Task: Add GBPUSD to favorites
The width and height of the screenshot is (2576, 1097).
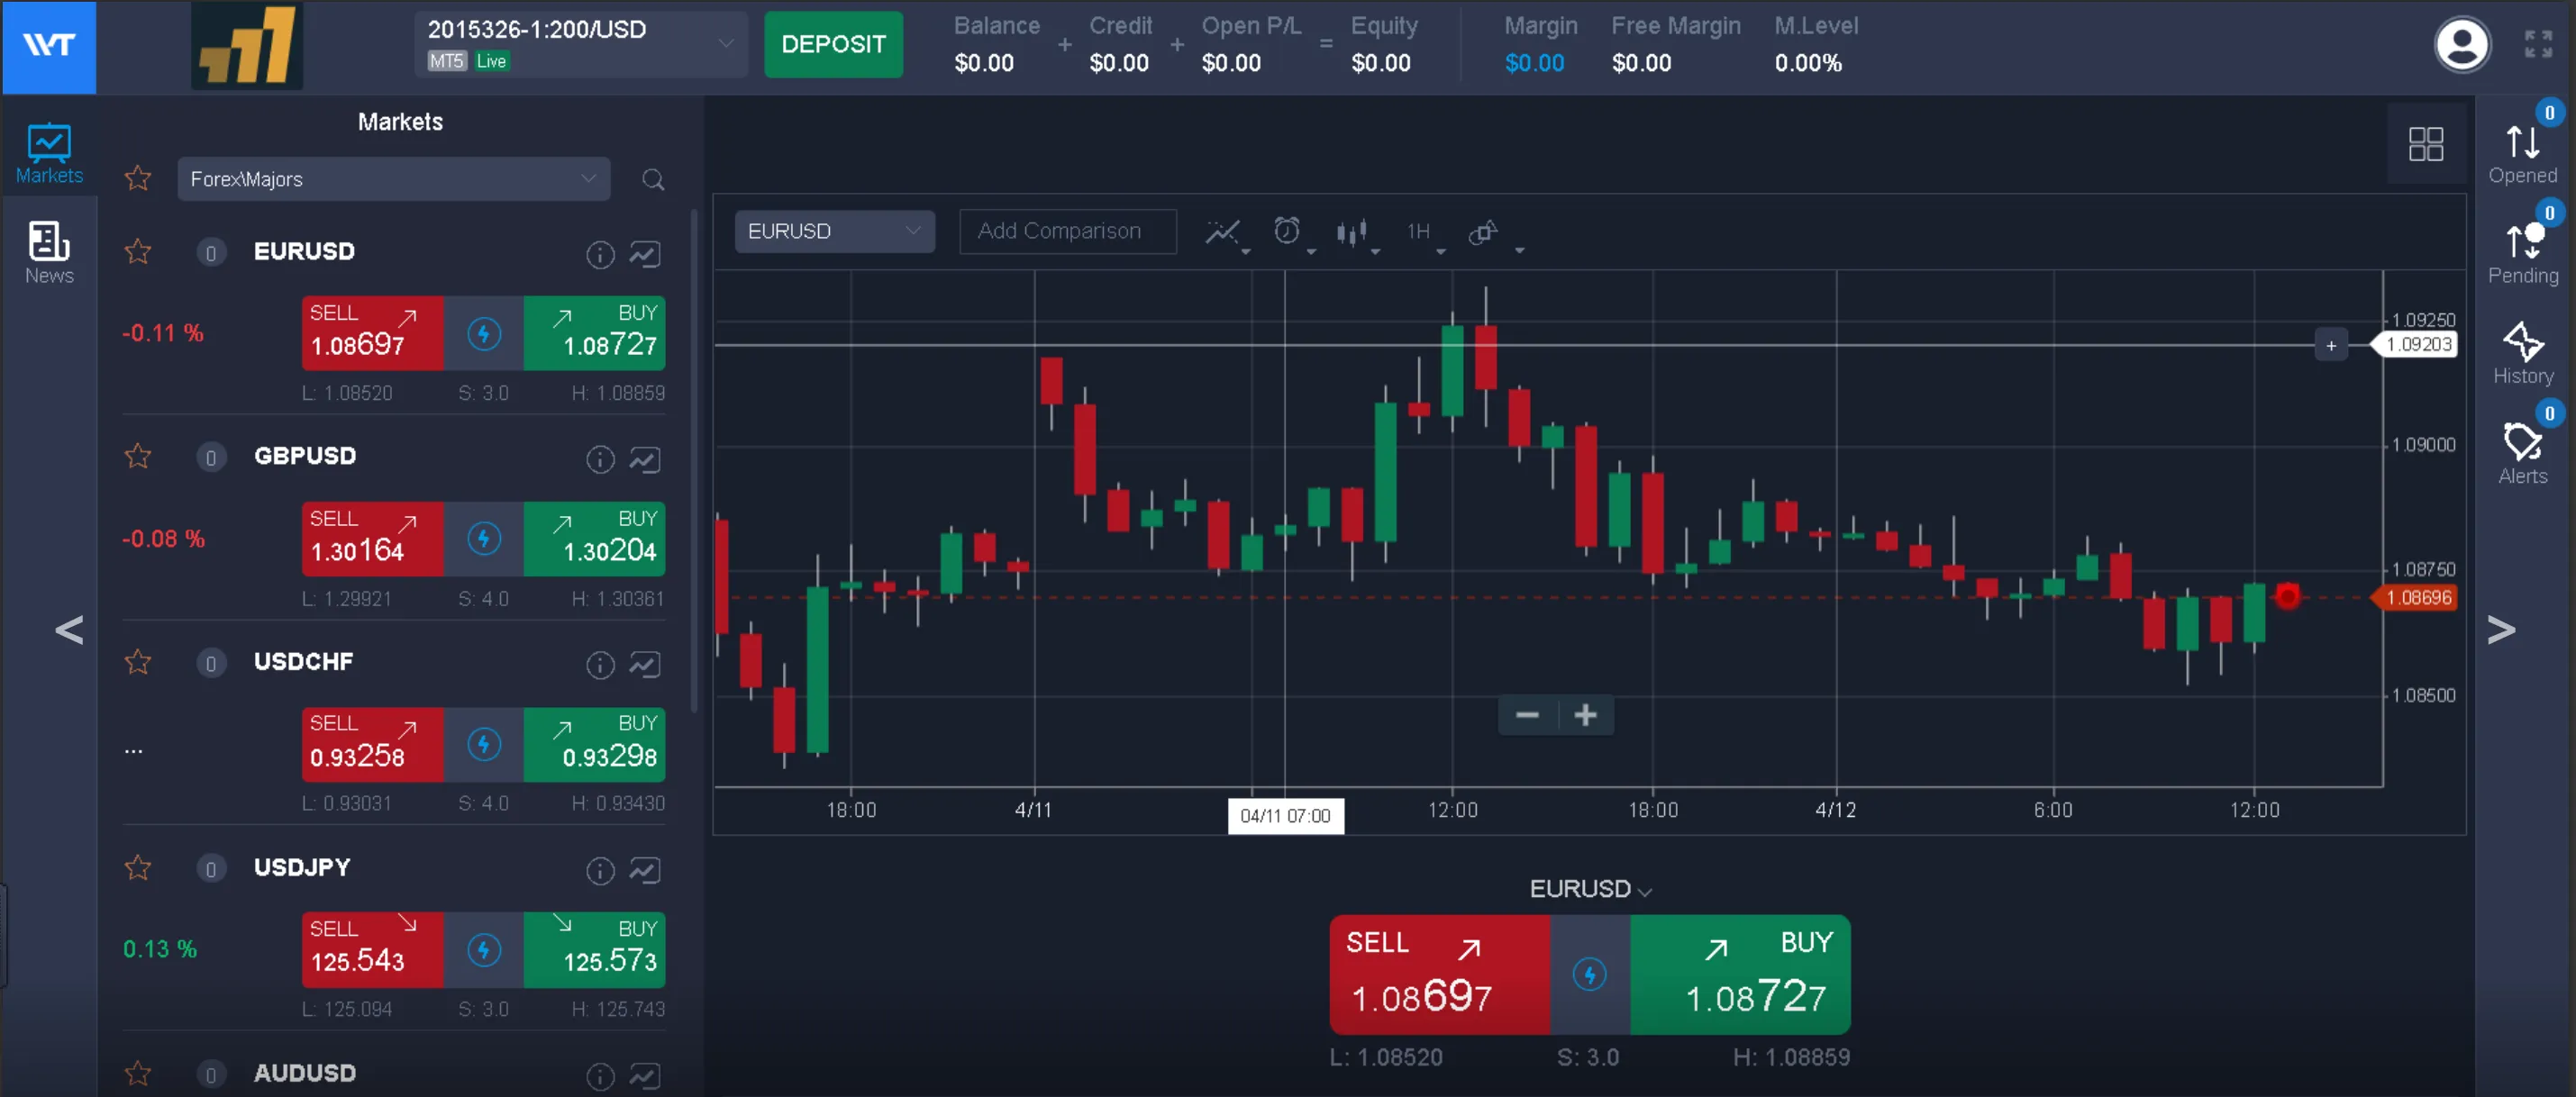Action: (x=137, y=456)
